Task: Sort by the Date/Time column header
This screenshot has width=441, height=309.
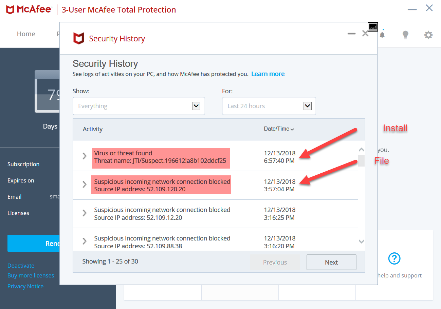Action: click(279, 129)
